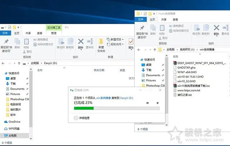
Task: Select 桌面 in D: window quick access
Action: (13, 78)
